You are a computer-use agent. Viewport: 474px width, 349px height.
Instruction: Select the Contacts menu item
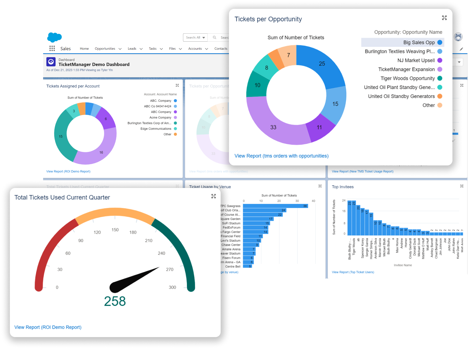[221, 48]
